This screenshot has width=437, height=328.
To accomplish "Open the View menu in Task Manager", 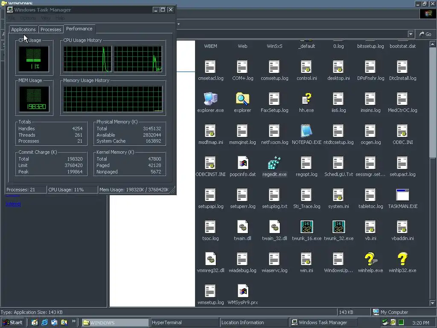I will coord(46,18).
